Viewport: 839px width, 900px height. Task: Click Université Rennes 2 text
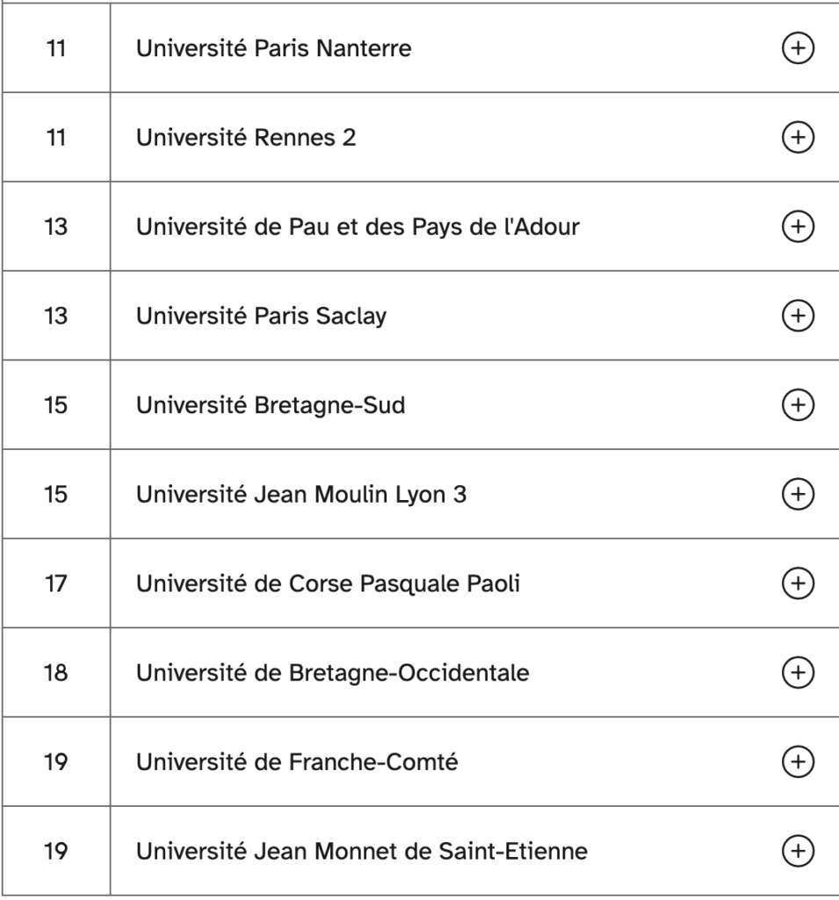246,137
